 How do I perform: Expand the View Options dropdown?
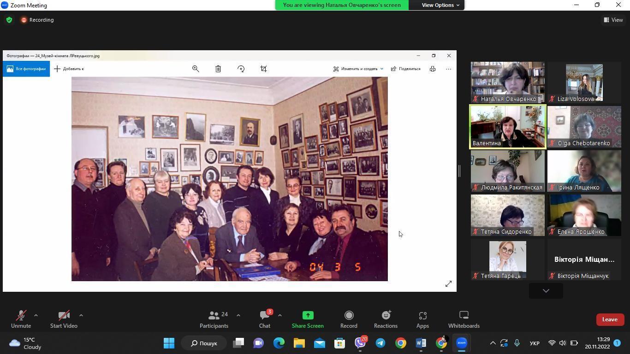pos(440,5)
